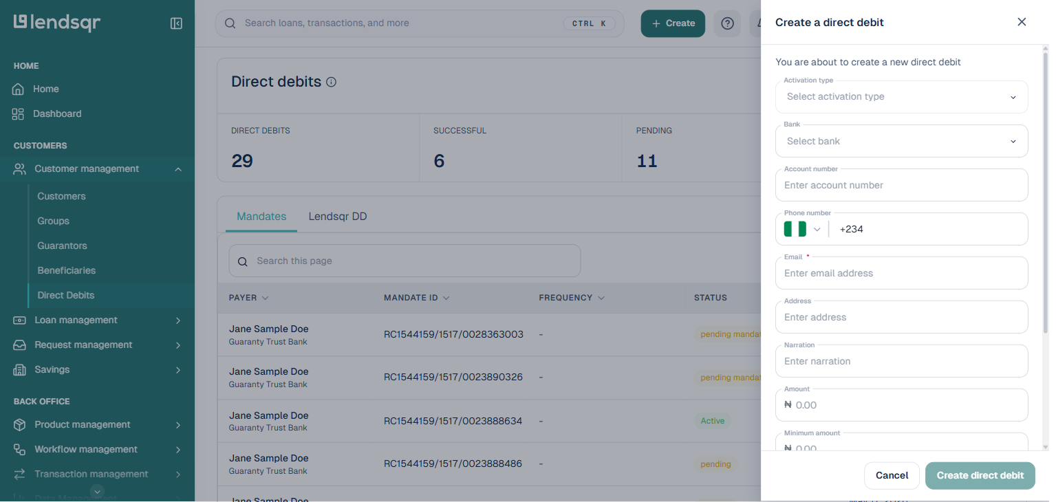Click the Account number input field
The width and height of the screenshot is (1056, 502).
901,185
